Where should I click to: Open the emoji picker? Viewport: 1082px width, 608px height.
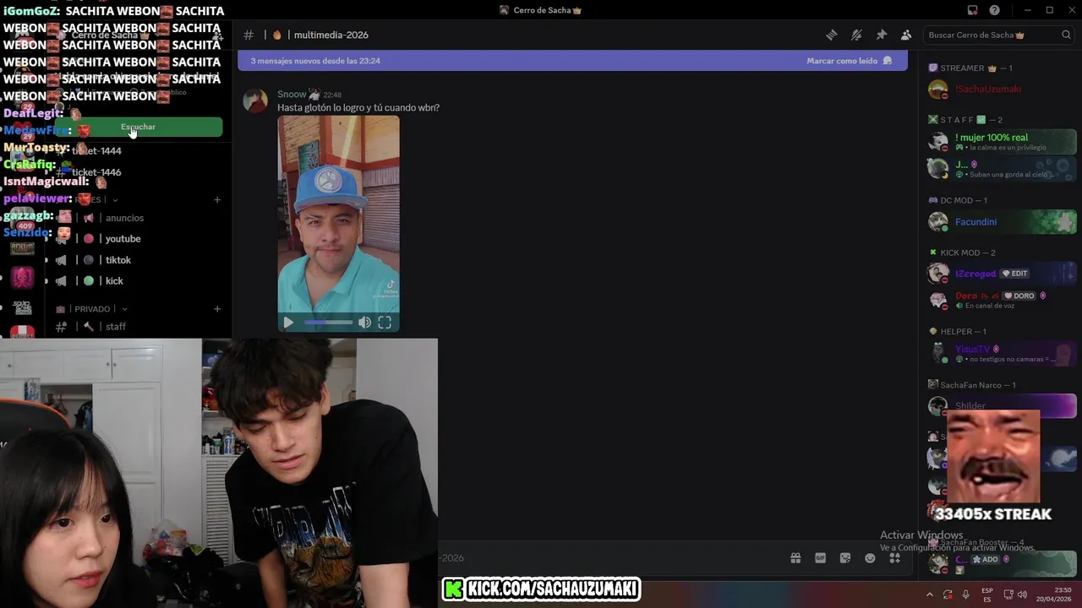point(870,558)
